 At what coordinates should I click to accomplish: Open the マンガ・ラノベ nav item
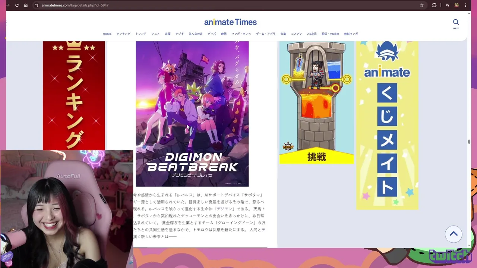241,34
